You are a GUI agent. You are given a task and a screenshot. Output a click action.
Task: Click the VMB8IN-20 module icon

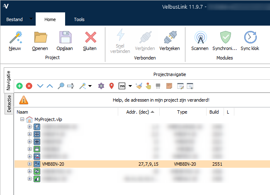[x=37, y=164]
